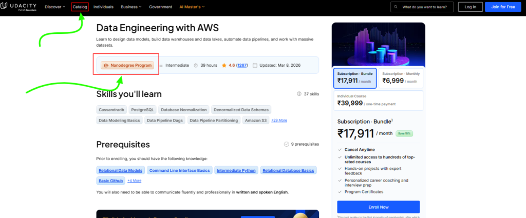Viewport: 526px width, 218px height.
Task: Open the Catalog menu item
Action: point(80,7)
